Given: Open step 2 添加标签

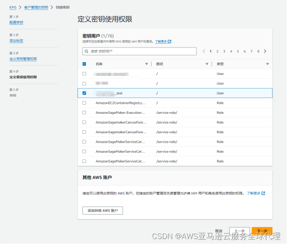Looking at the screenshot, I should pos(16,41).
